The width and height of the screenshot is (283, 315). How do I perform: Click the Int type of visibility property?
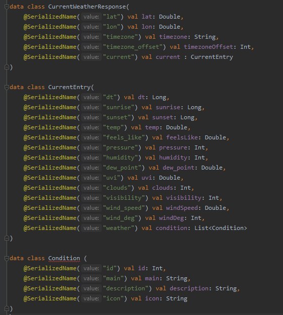pyautogui.click(x=214, y=198)
